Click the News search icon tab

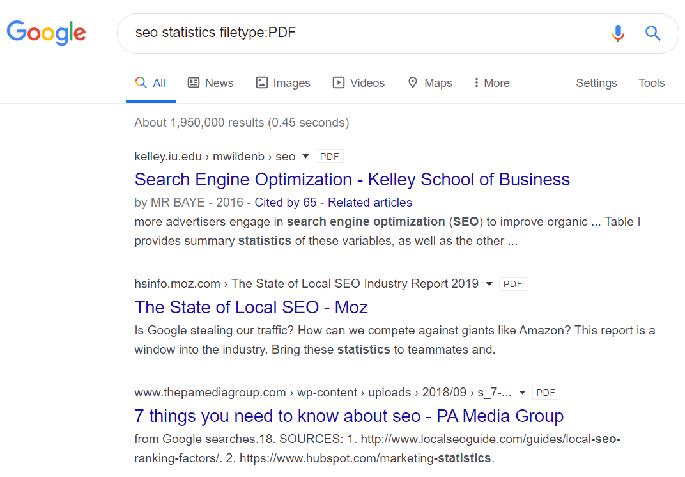tap(194, 82)
